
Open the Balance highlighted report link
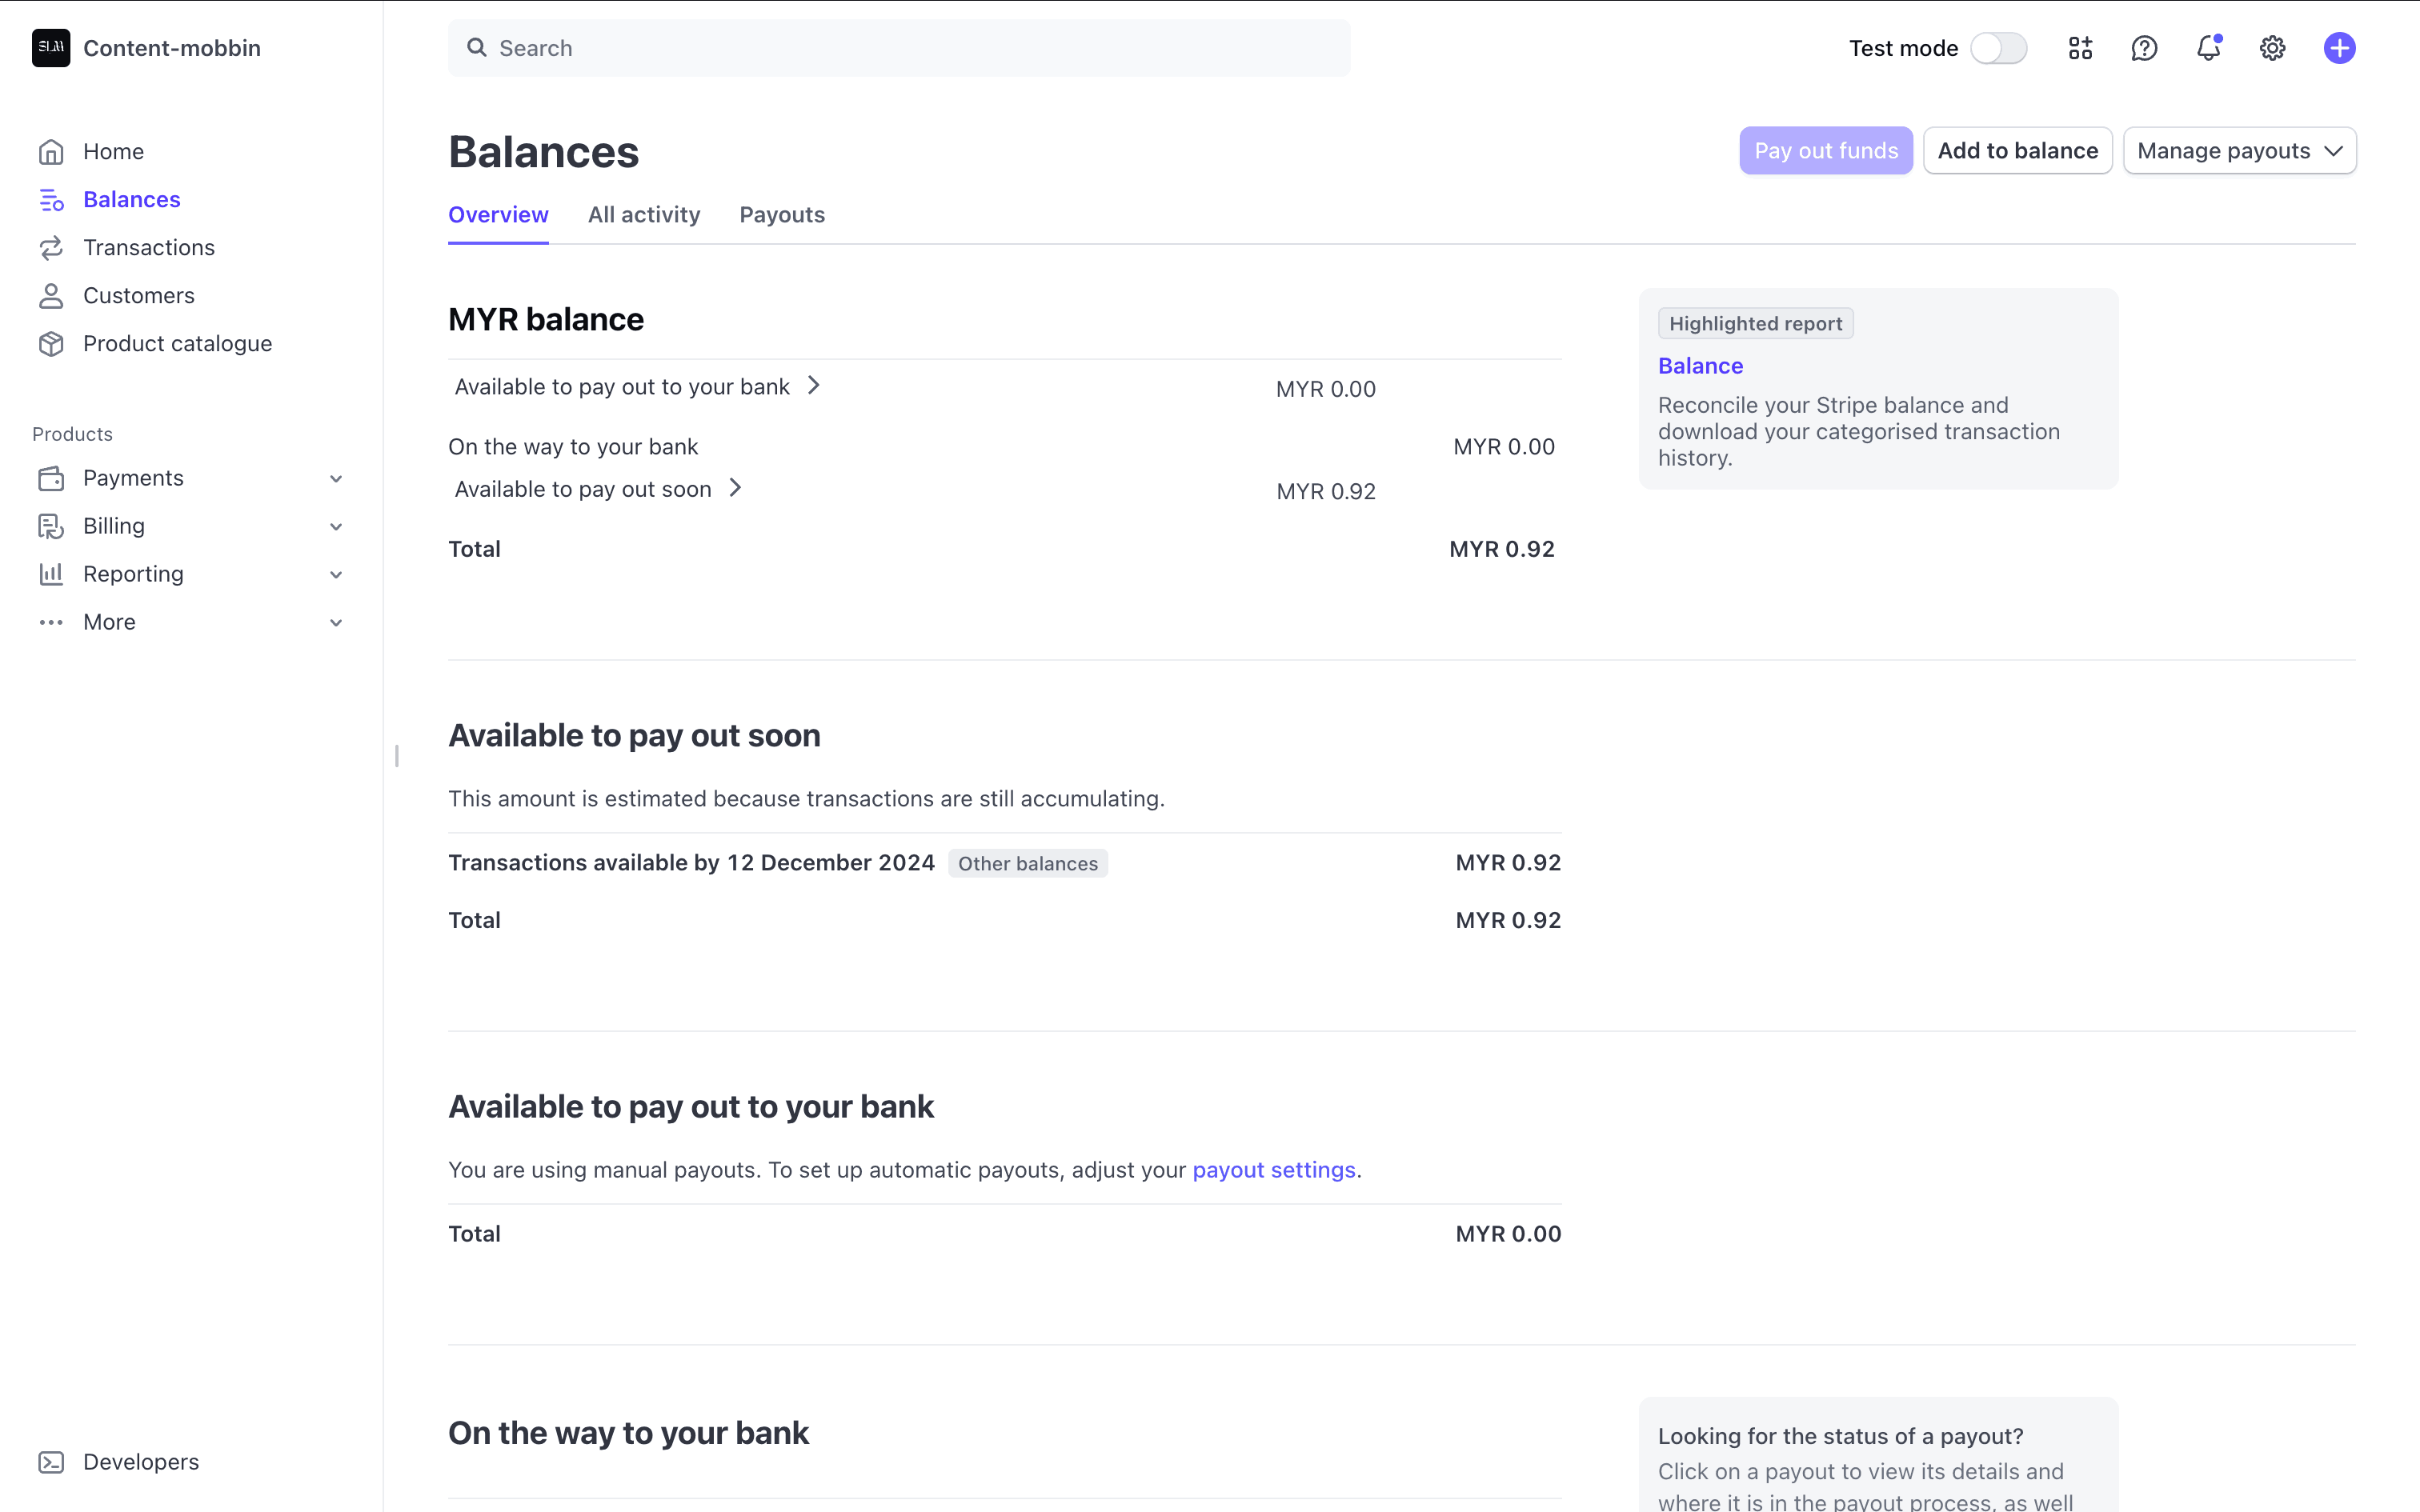tap(1700, 366)
